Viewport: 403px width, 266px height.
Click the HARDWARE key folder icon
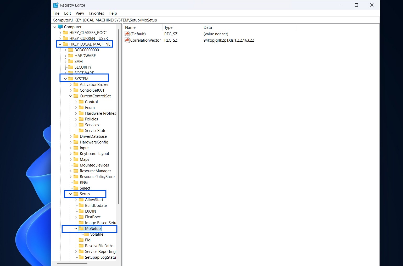71,56
